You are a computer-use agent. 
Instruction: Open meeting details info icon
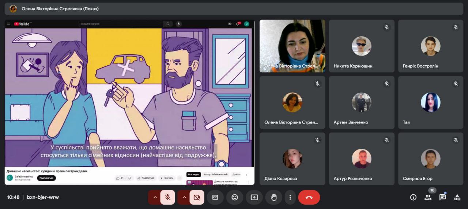[x=413, y=197]
